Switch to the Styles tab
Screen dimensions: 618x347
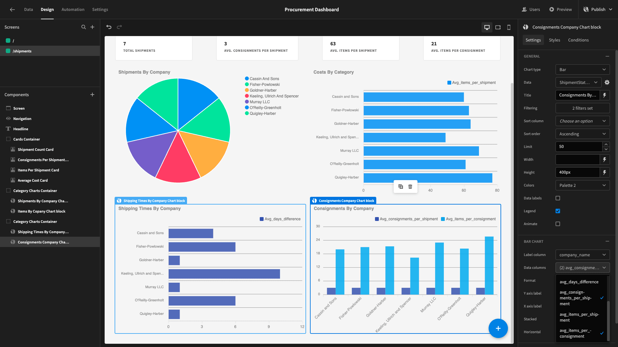(x=554, y=40)
